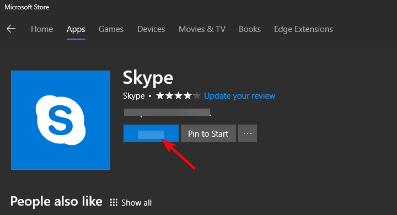Click the blue button under the arrow
The image size is (397, 215).
point(151,133)
